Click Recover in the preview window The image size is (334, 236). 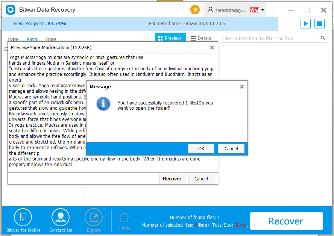pos(172,179)
